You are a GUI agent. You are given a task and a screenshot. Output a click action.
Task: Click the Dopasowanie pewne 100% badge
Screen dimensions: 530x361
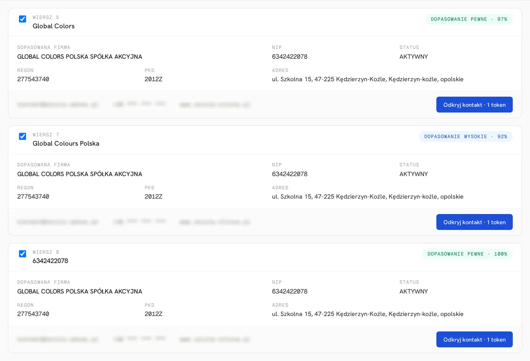click(467, 254)
